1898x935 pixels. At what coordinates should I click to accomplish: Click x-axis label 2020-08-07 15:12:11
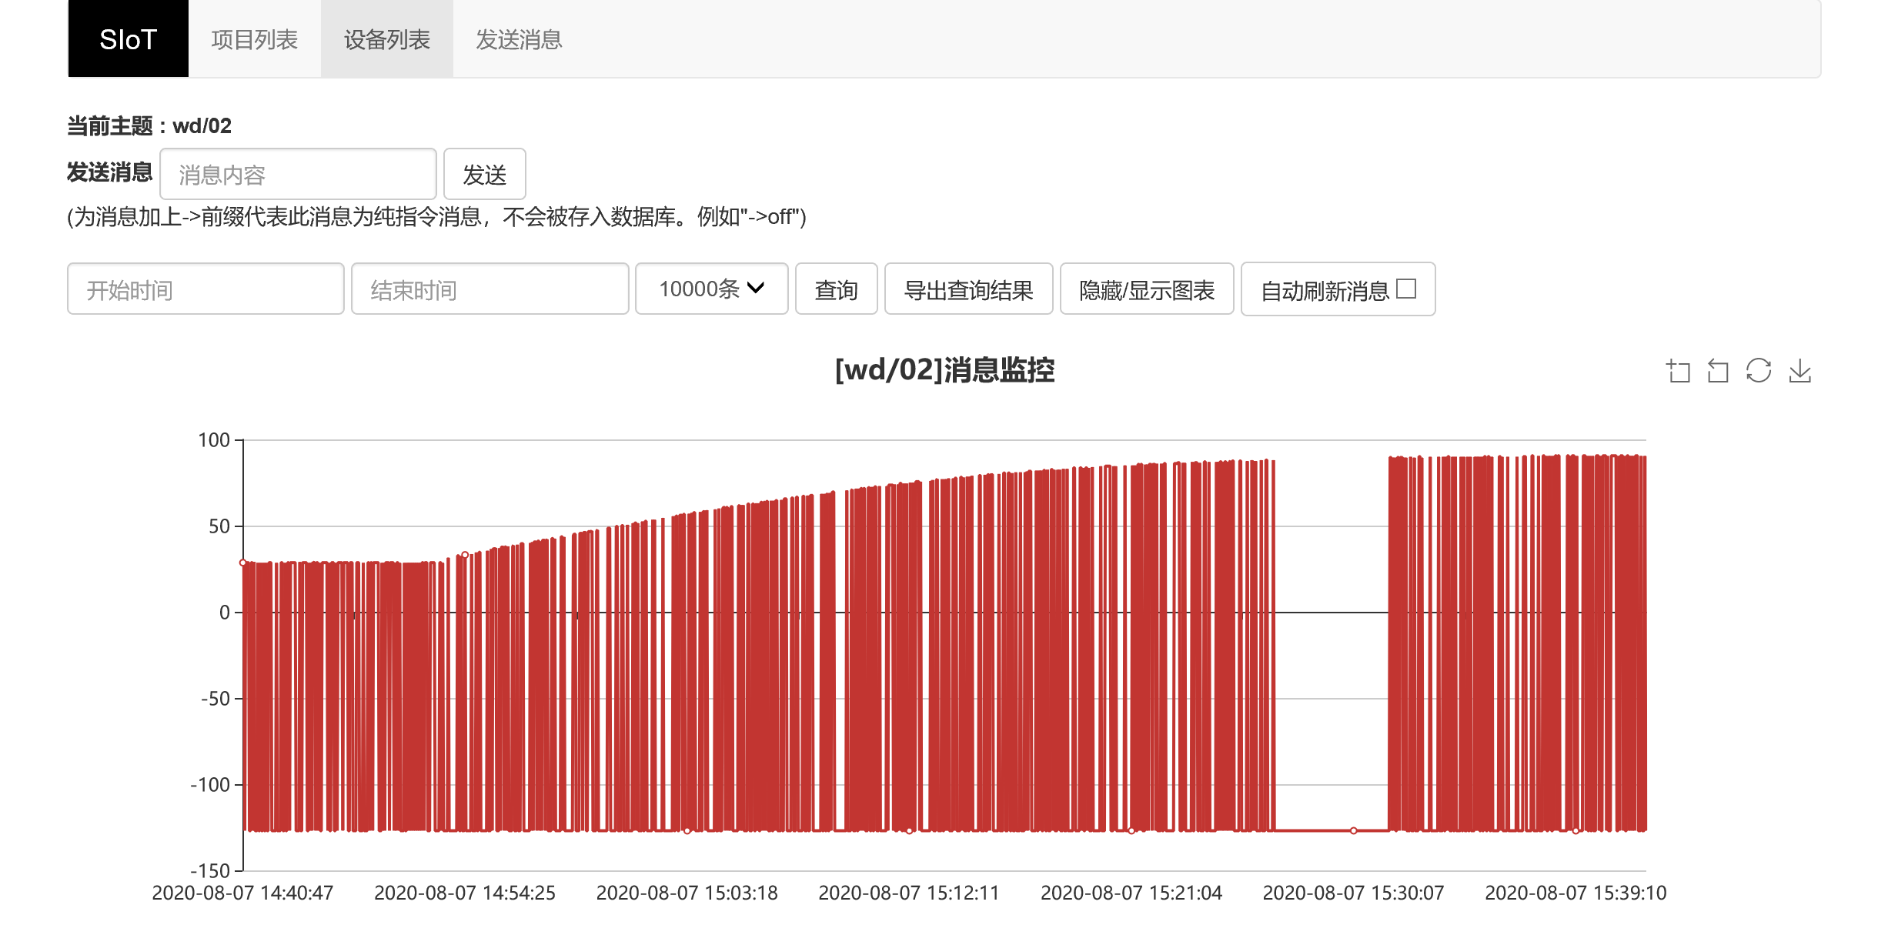tap(909, 893)
